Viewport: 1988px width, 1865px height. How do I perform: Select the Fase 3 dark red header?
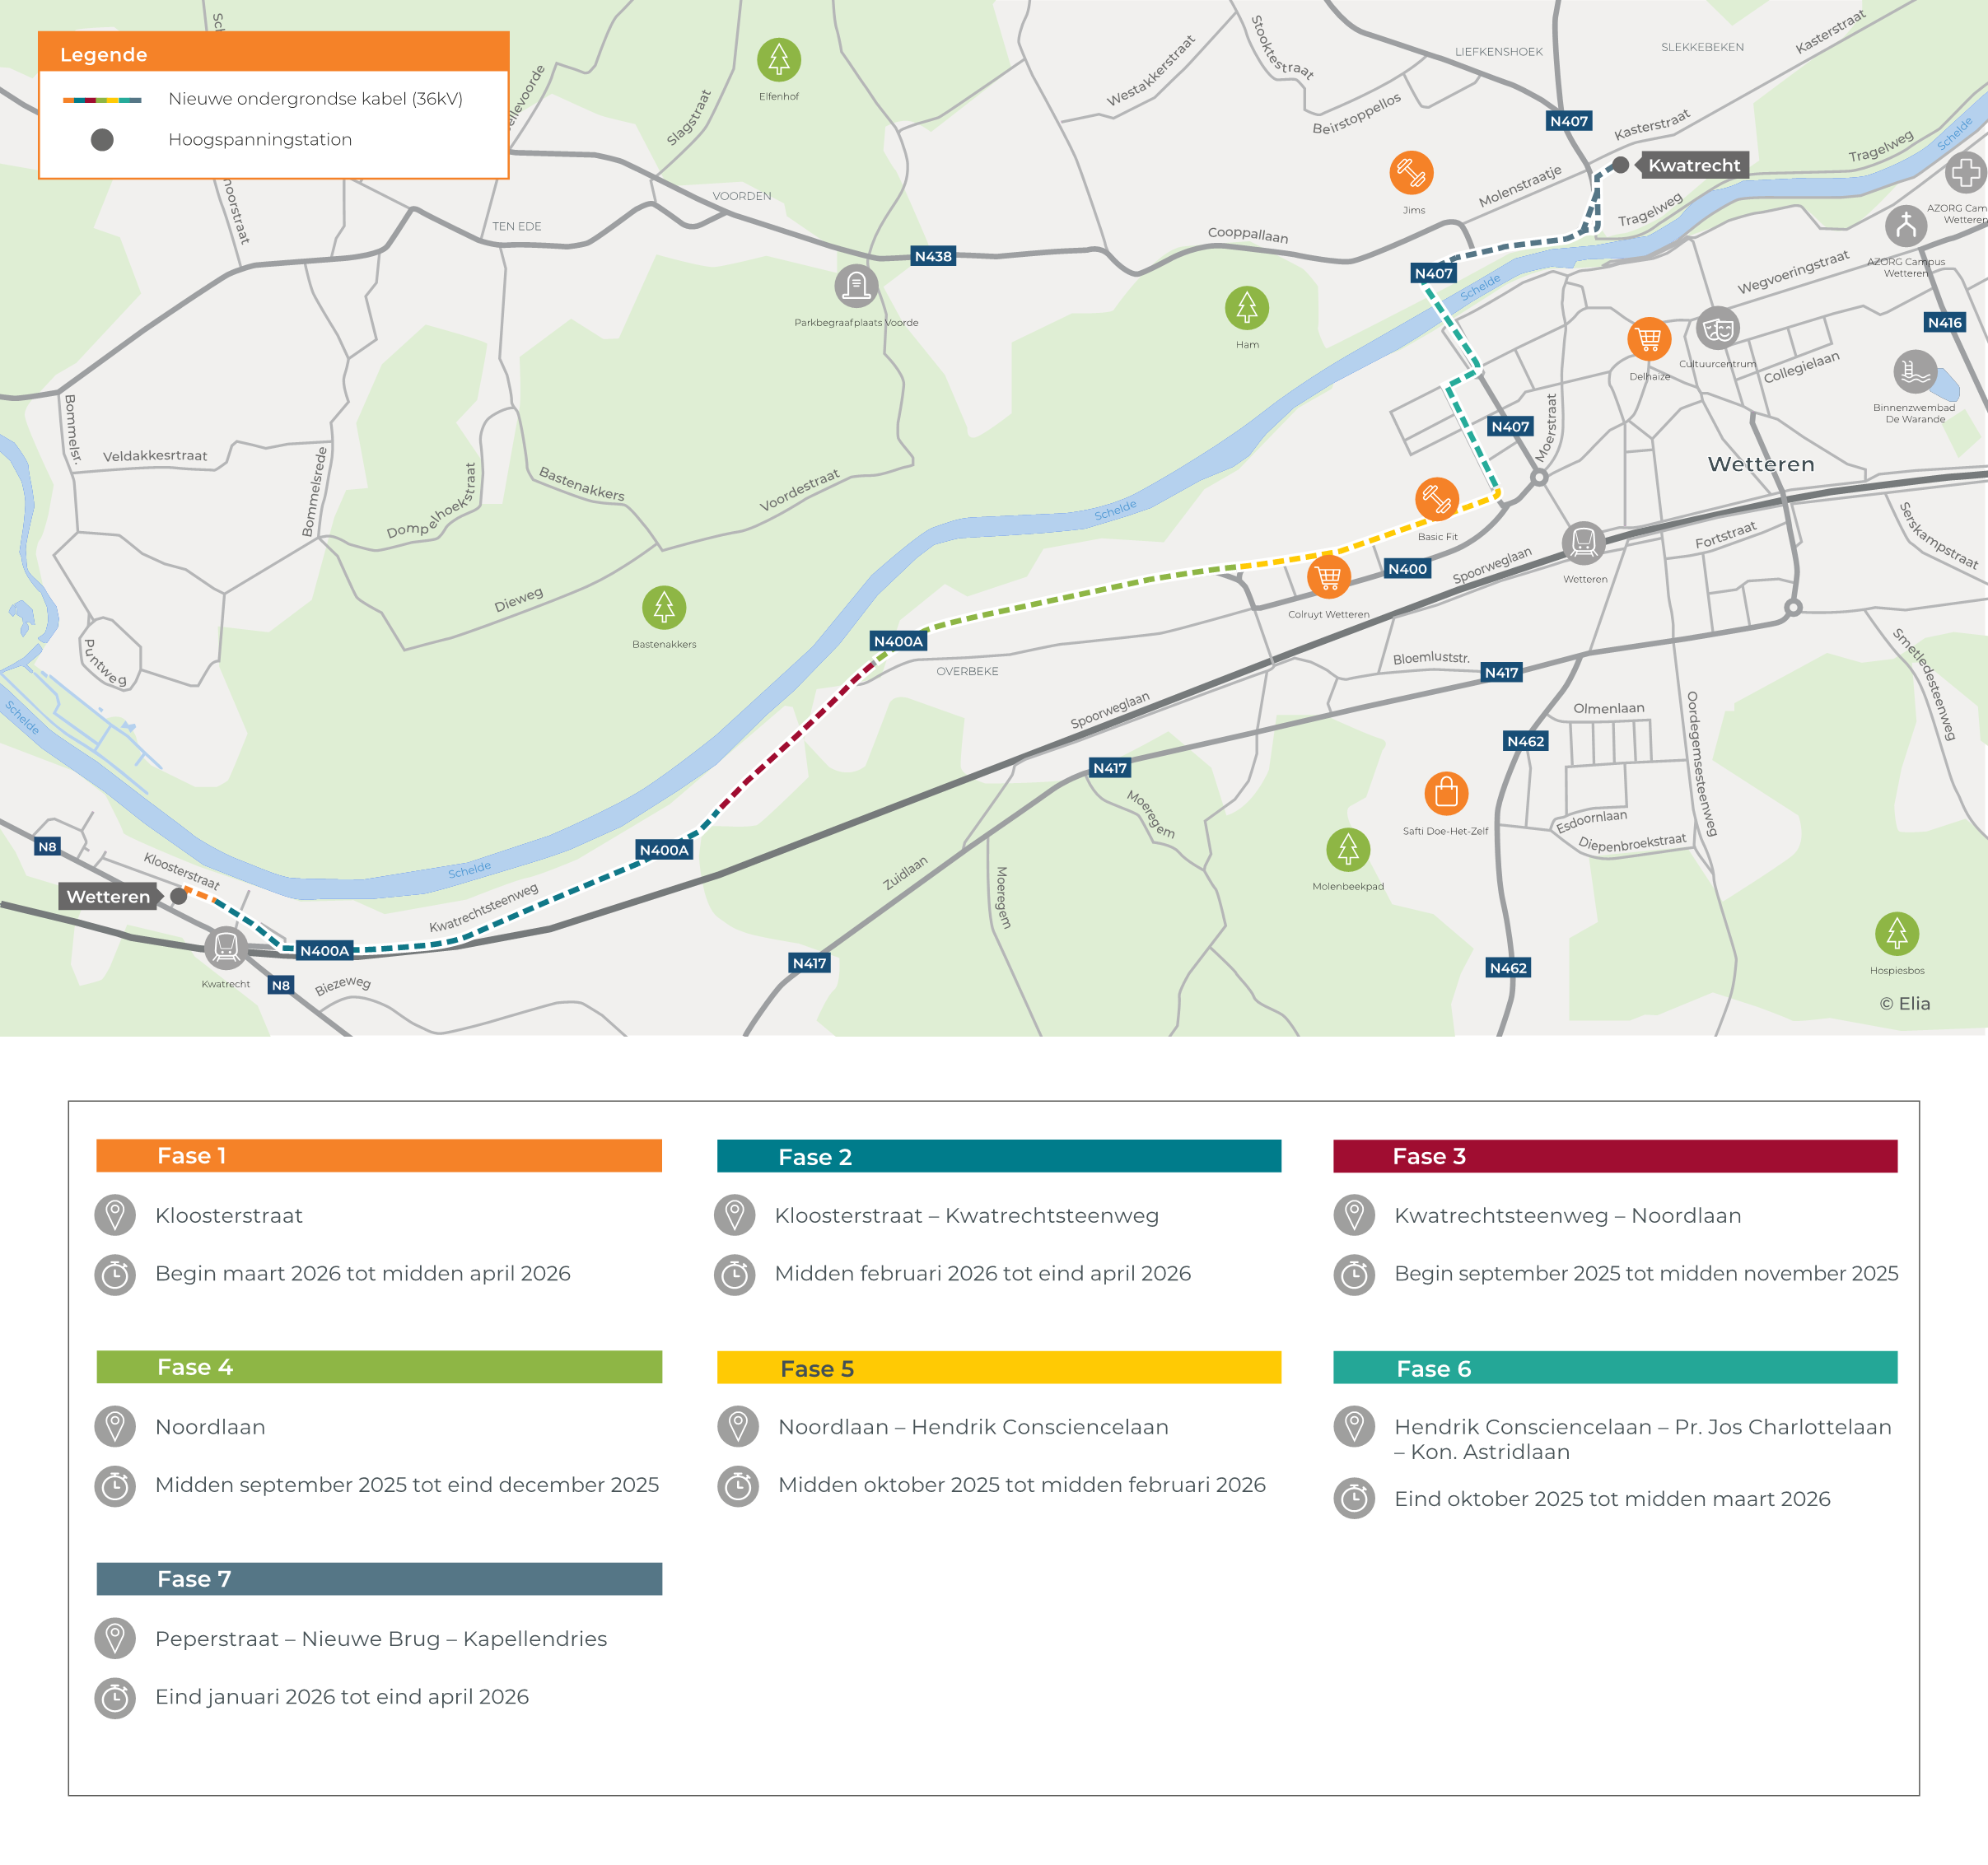click(x=1614, y=1156)
